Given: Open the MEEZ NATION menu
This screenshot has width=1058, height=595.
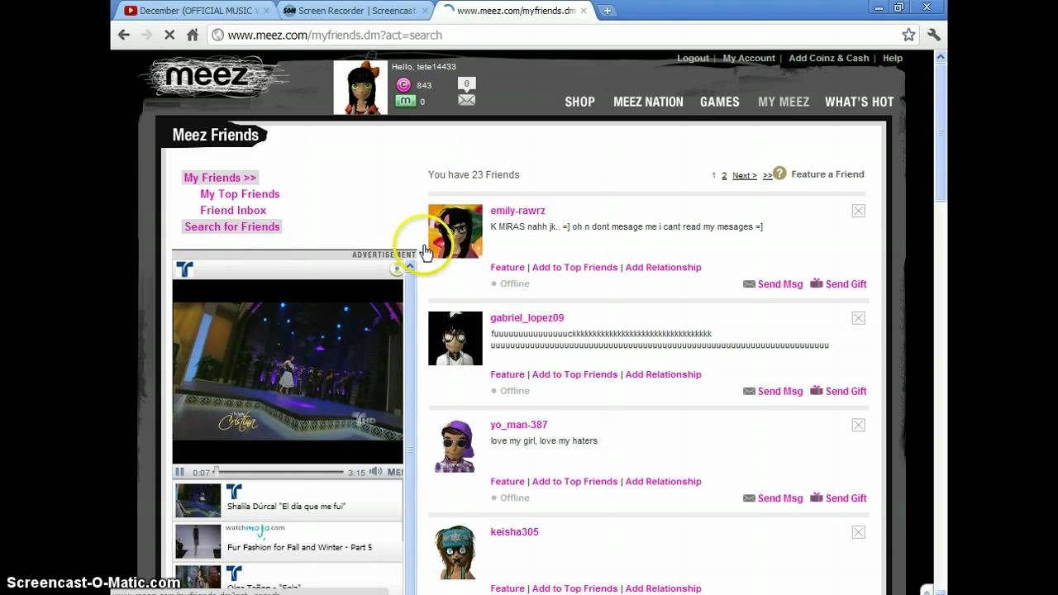Looking at the screenshot, I should click(648, 102).
